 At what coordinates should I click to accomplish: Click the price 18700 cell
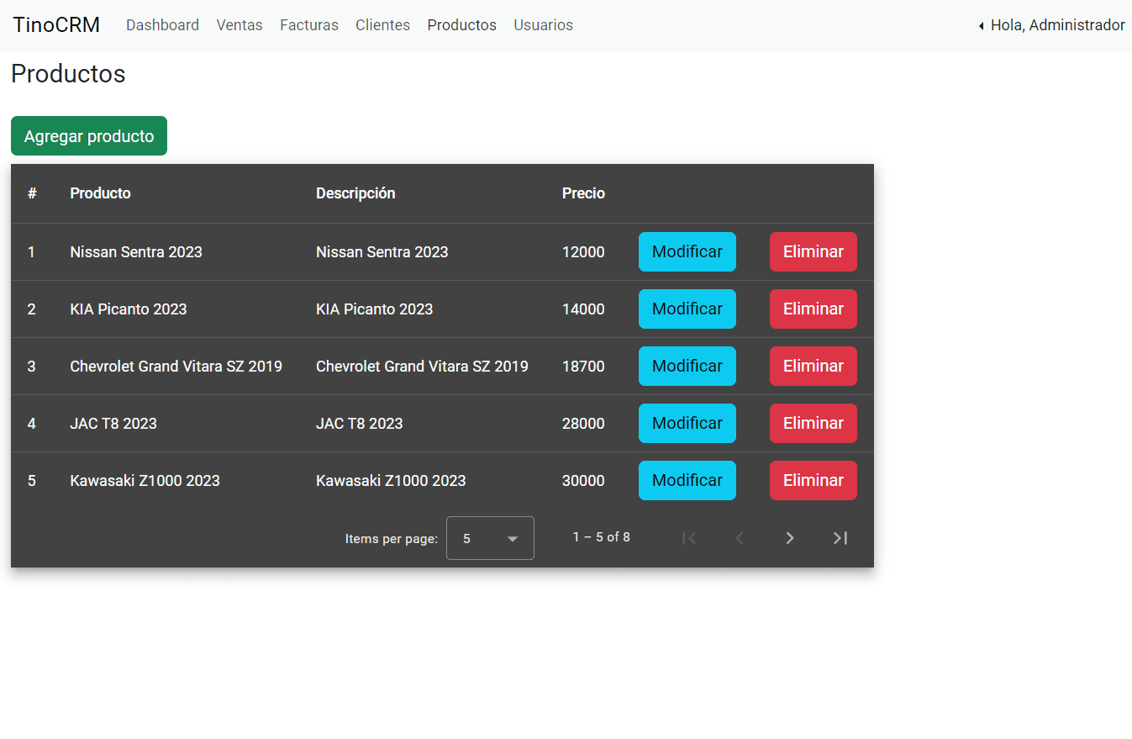[x=583, y=367]
